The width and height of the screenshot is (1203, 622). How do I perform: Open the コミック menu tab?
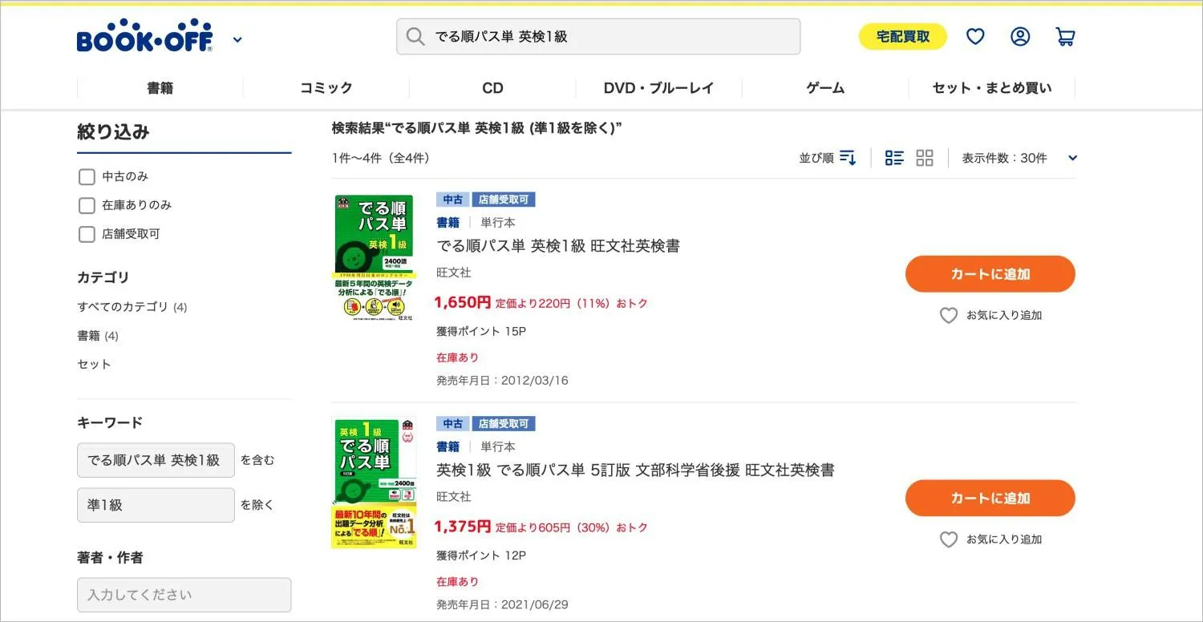[x=326, y=88]
